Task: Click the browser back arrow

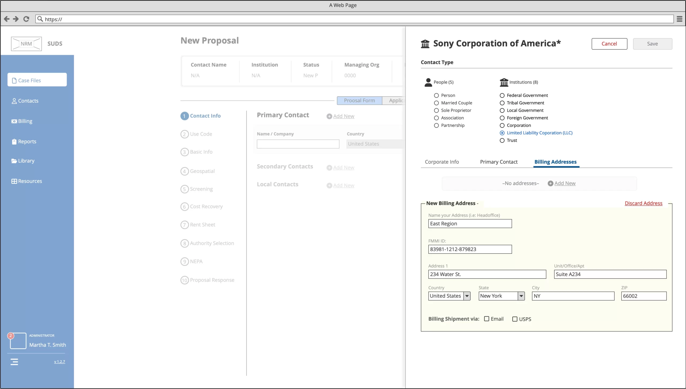Action: point(7,19)
